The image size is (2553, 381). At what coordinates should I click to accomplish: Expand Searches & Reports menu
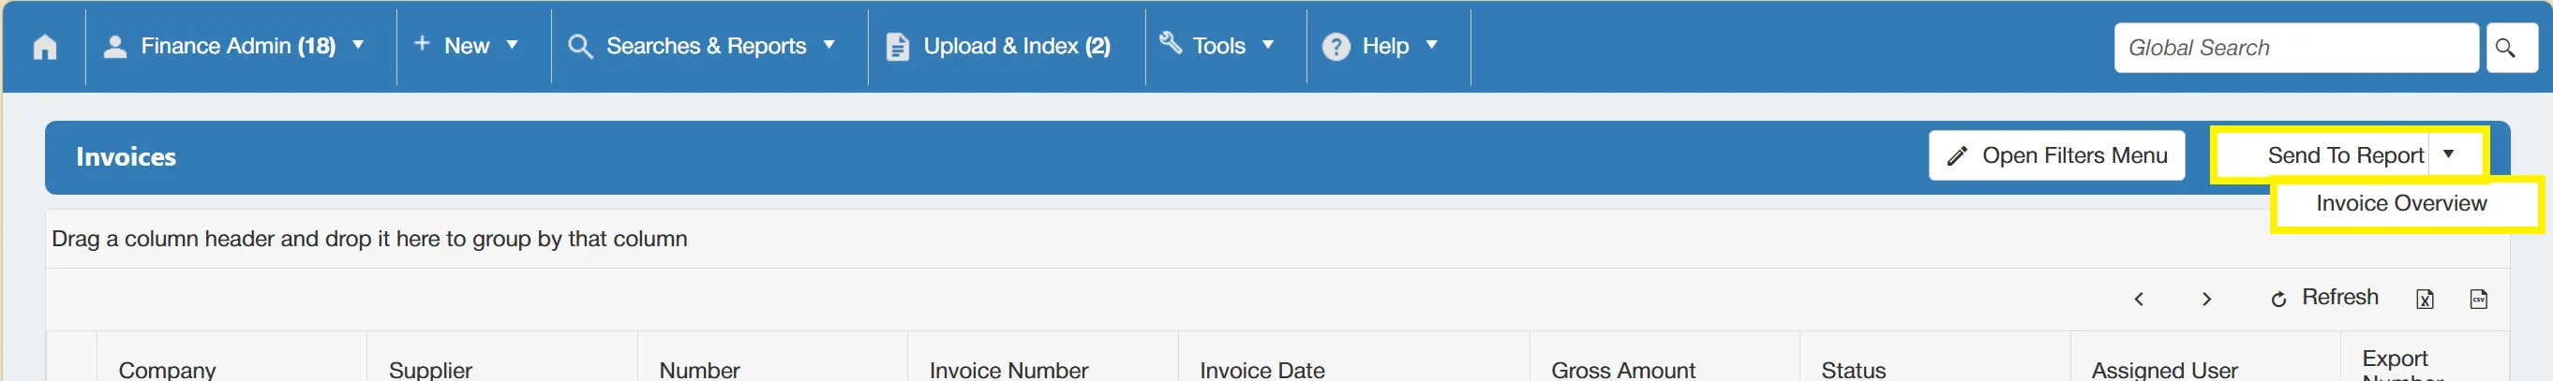[702, 47]
